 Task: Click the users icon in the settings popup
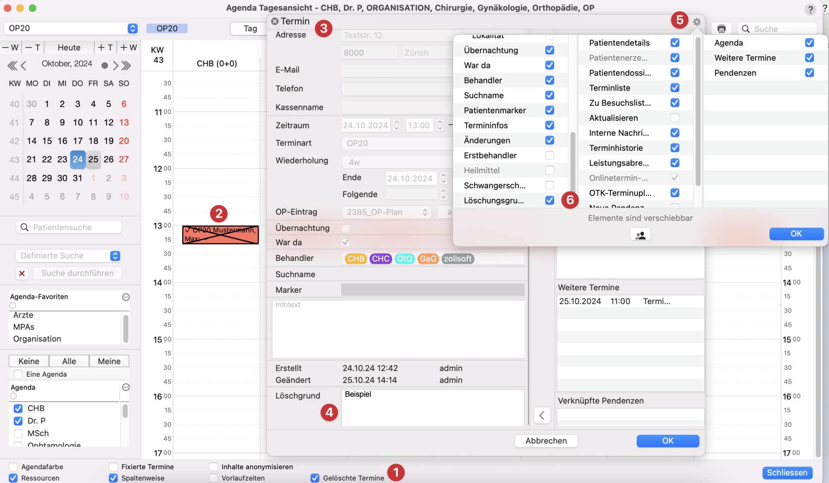(640, 234)
